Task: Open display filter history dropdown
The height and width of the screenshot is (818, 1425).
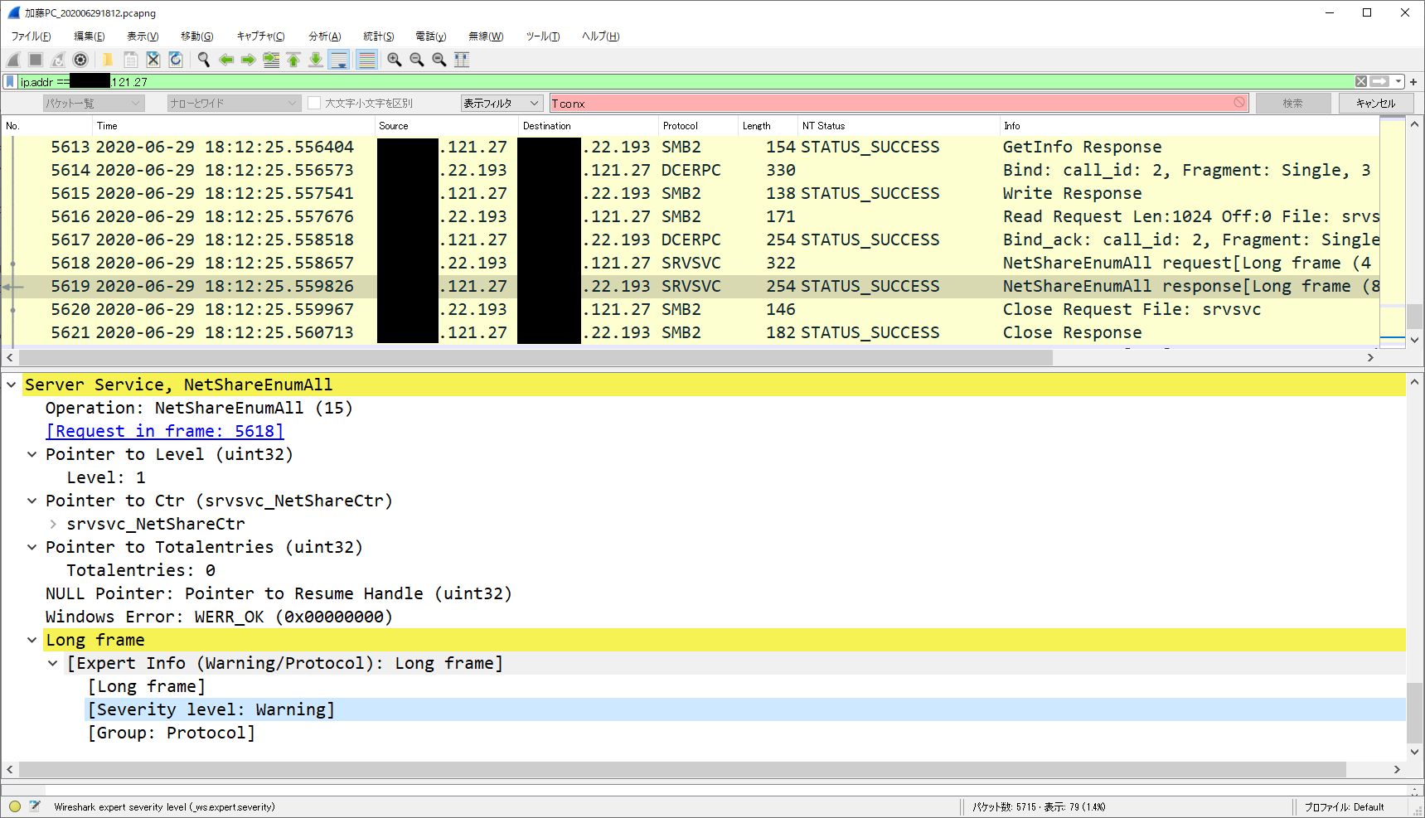Action: click(1398, 81)
